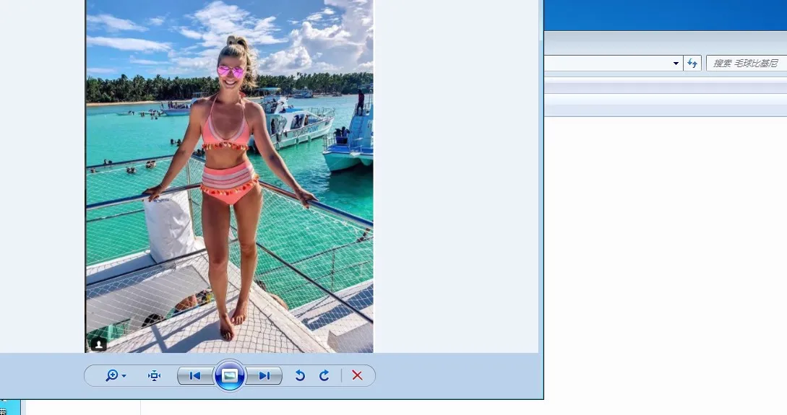787x415 pixels.
Task: Focus the Explorer search field 搜索 毛球比基尼
Action: point(747,64)
